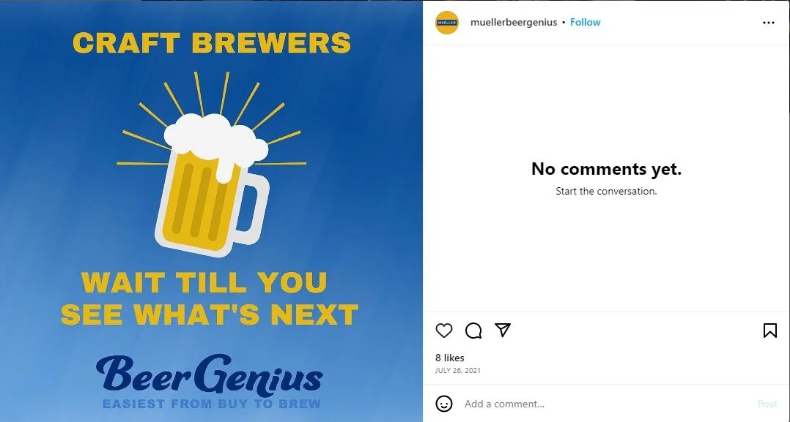Open the muellerbeergenius username link
The height and width of the screenshot is (422, 790).
pyautogui.click(x=514, y=22)
